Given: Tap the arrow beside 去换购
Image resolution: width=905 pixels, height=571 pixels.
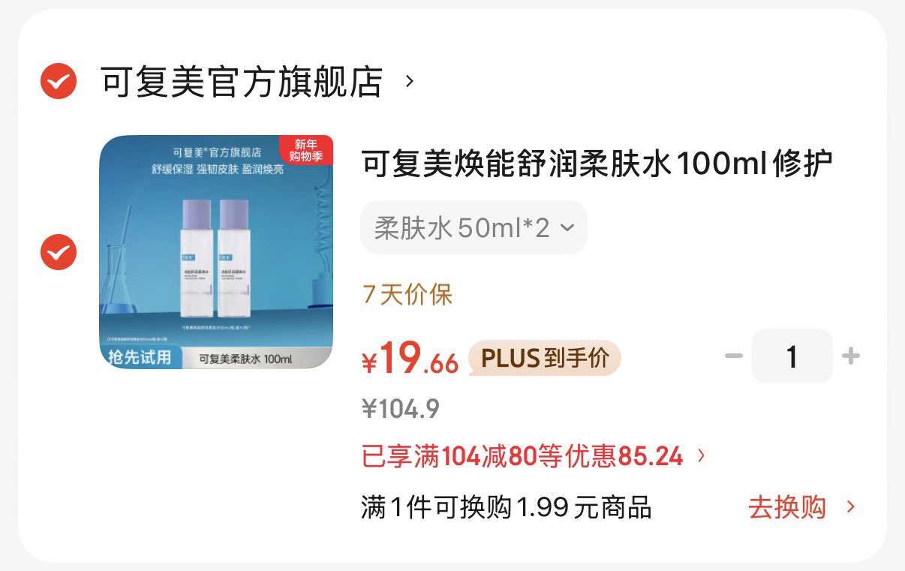Looking at the screenshot, I should 850,507.
